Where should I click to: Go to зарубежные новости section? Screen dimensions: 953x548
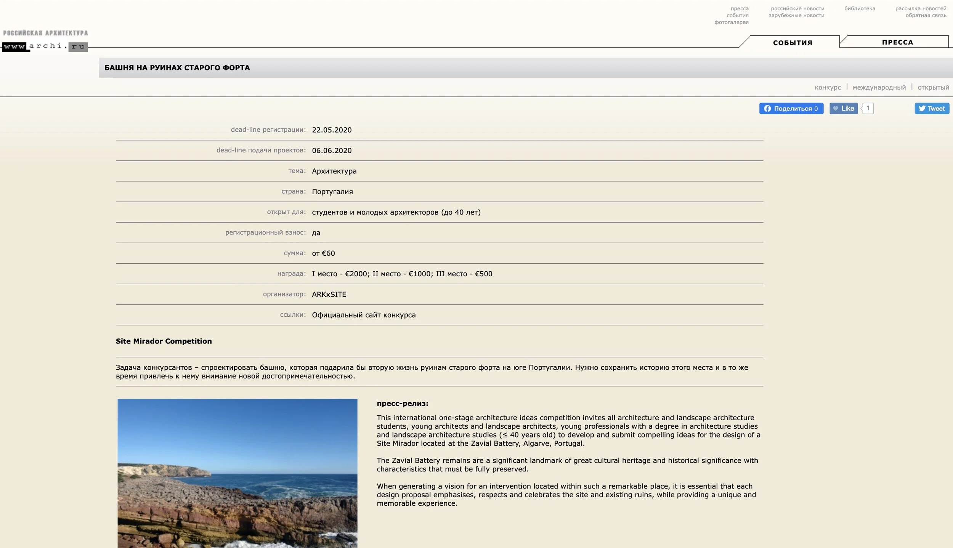(x=796, y=15)
